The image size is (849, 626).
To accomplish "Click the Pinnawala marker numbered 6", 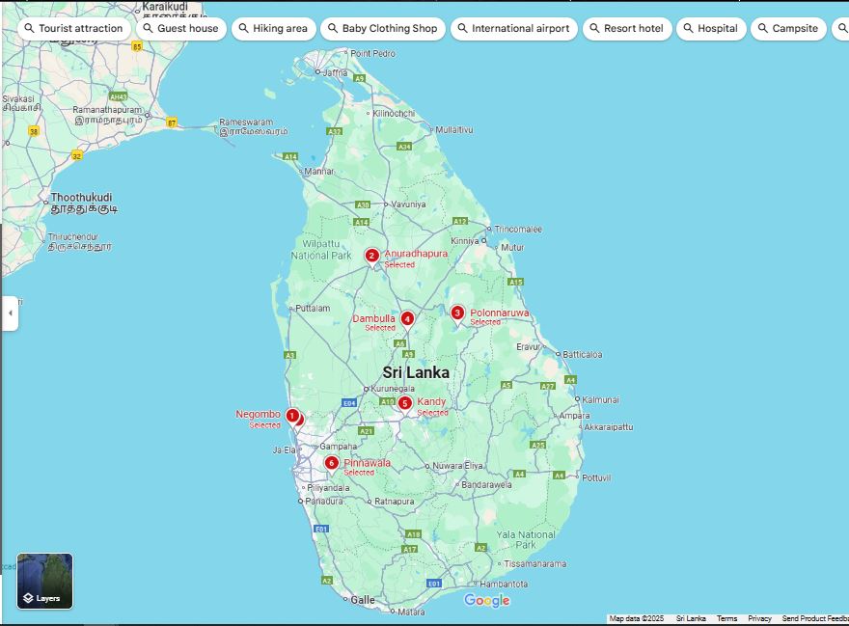I will [x=332, y=463].
